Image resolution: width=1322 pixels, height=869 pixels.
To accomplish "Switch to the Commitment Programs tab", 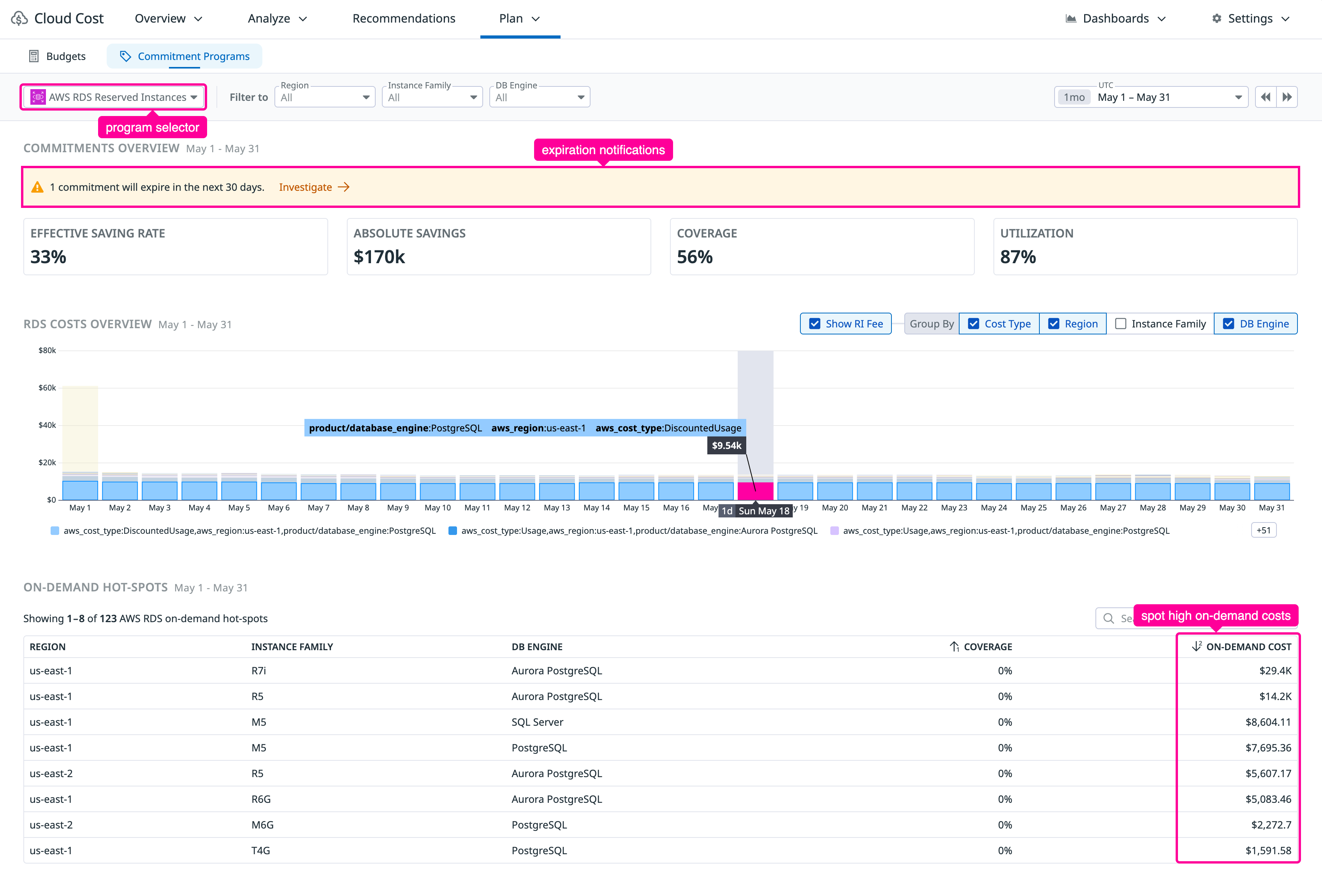I will pyautogui.click(x=185, y=56).
